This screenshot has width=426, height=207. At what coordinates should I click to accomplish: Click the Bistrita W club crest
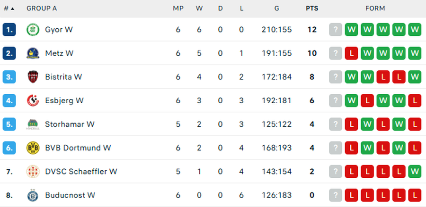pos(32,77)
